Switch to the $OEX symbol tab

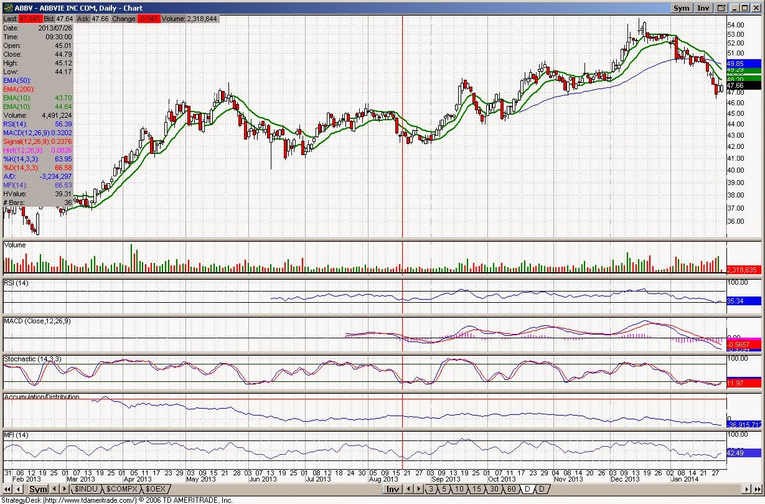156,489
